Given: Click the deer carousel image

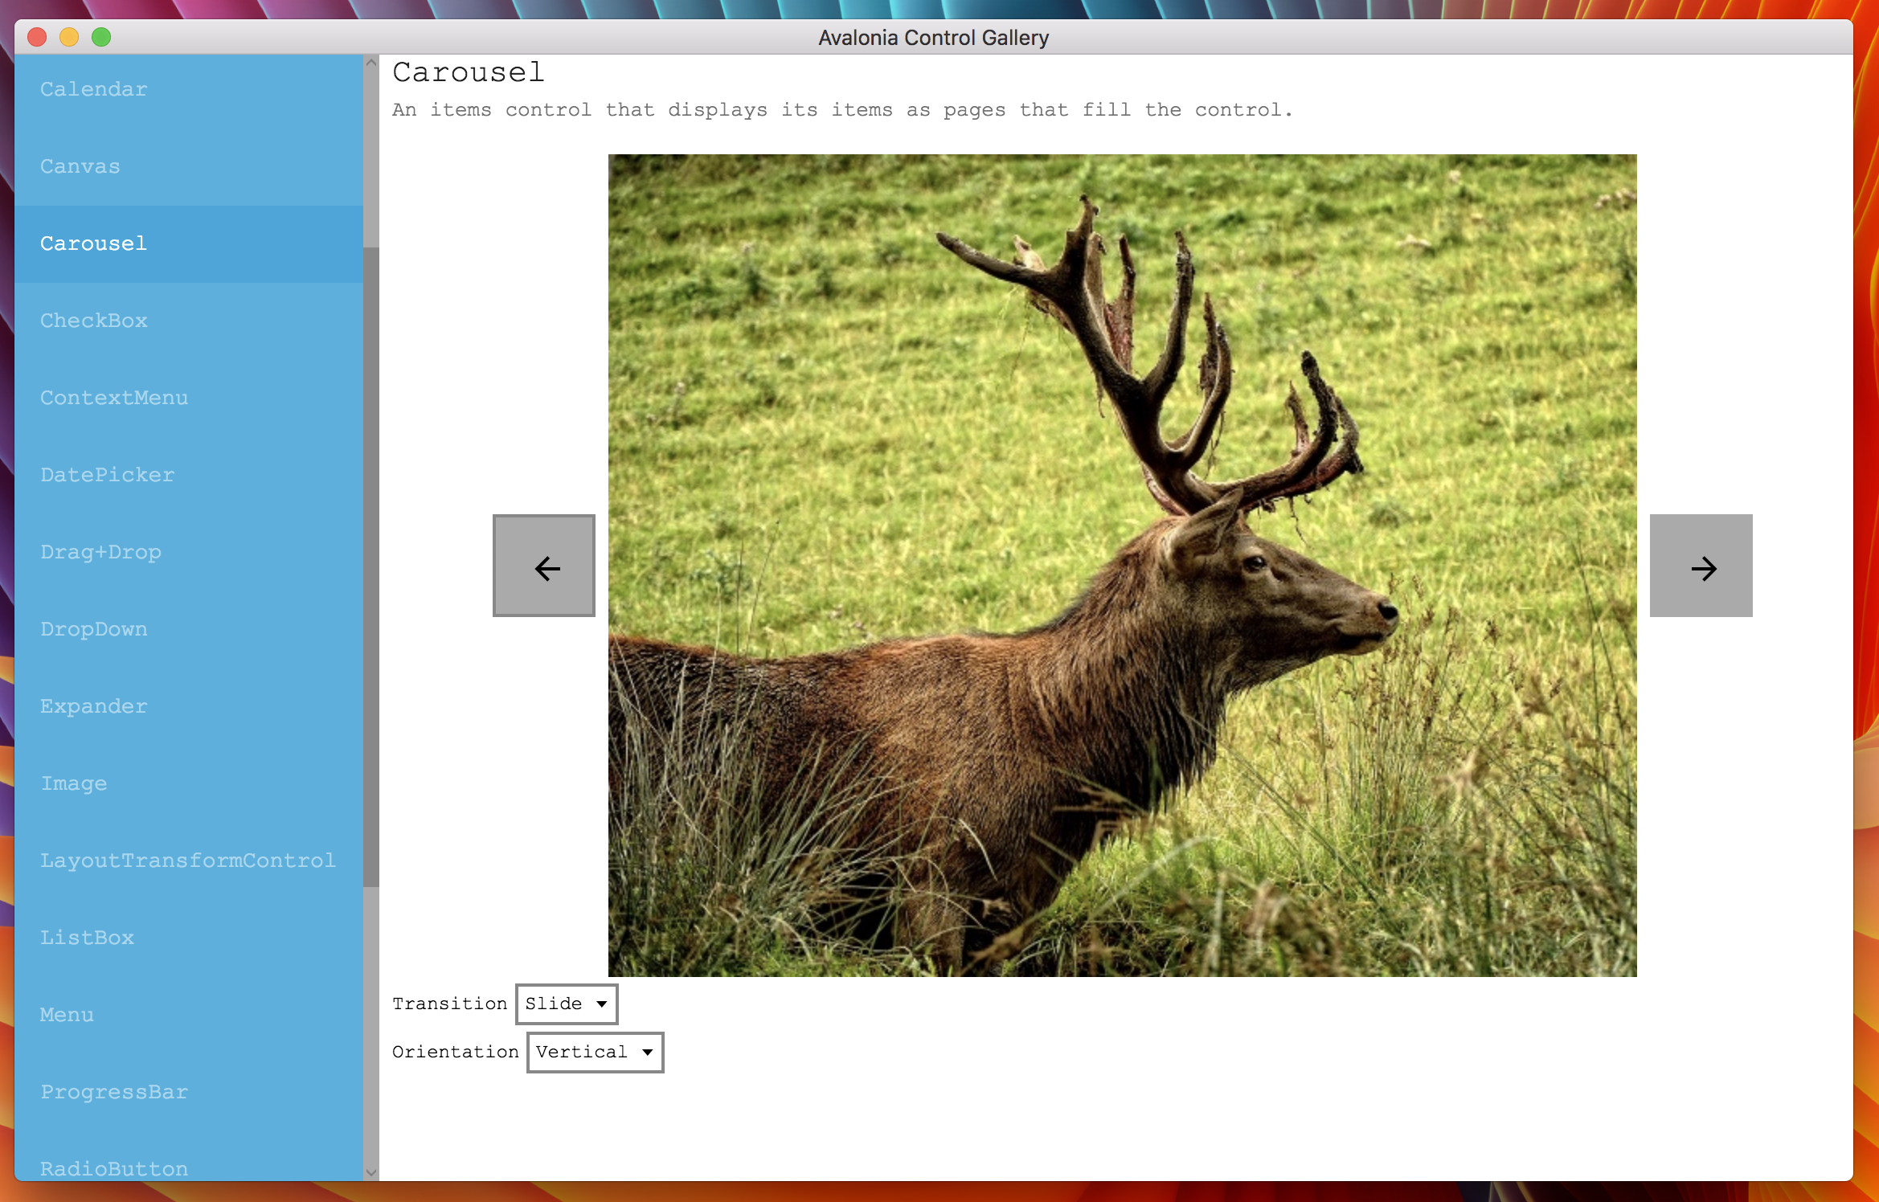Looking at the screenshot, I should tap(1122, 566).
